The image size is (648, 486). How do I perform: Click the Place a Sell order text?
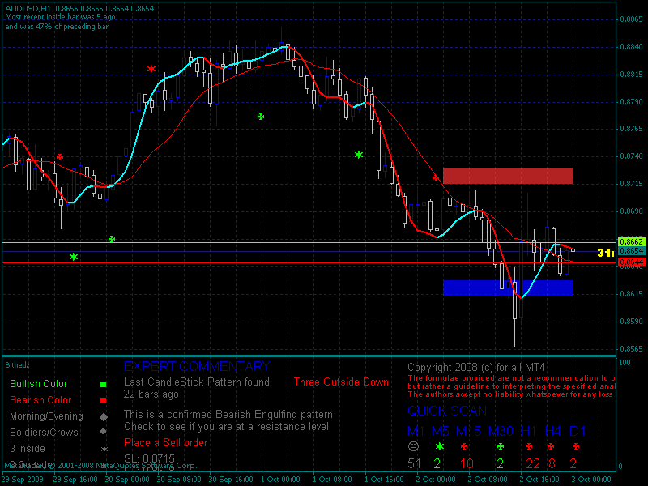click(x=166, y=442)
